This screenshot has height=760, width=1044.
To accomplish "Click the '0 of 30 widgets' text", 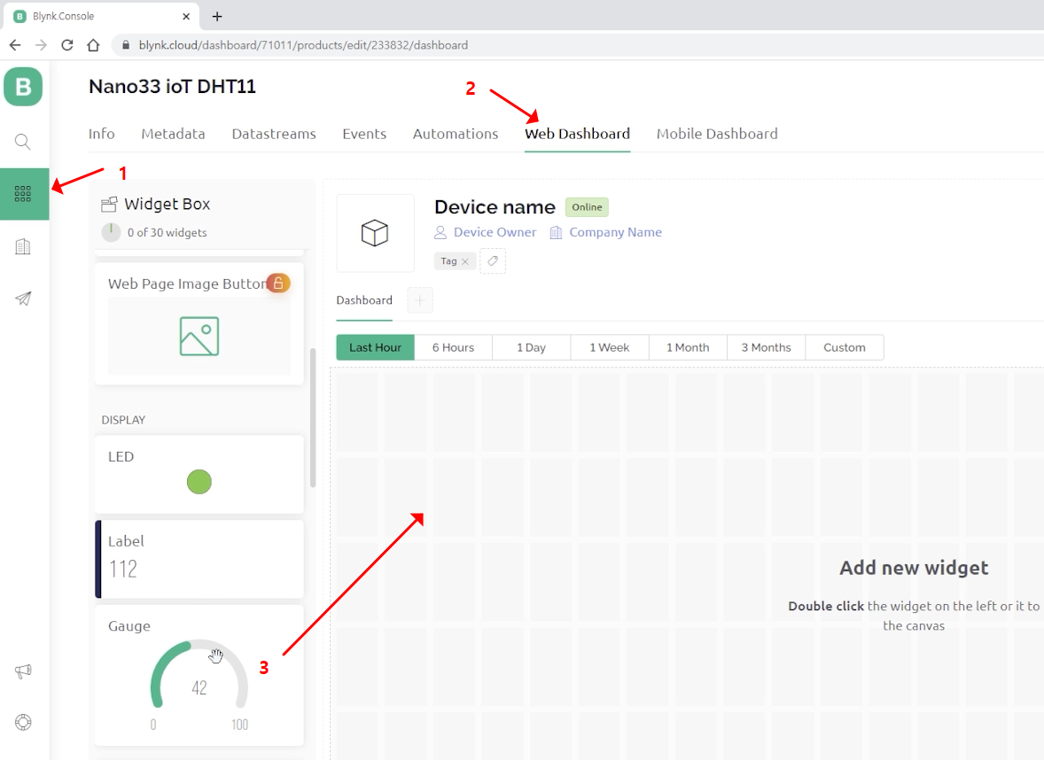I will pos(168,232).
